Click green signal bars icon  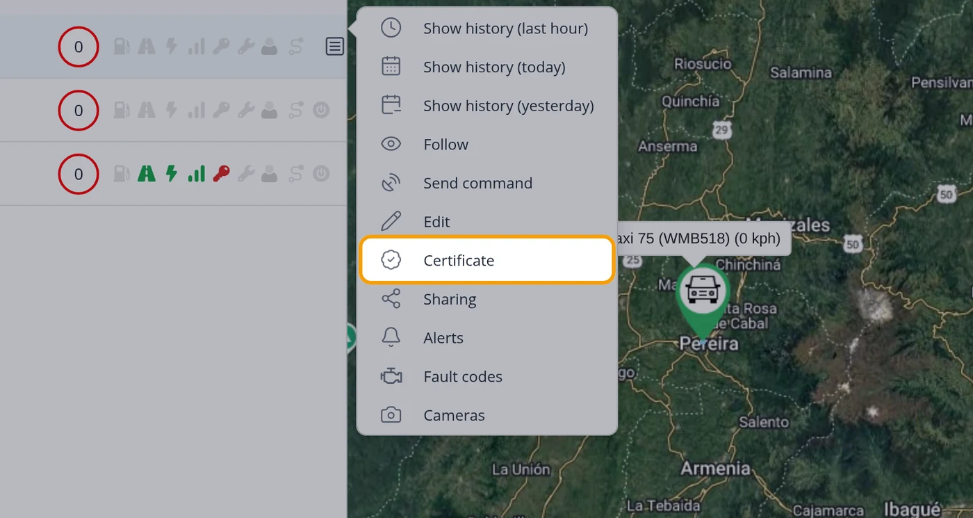coord(197,174)
